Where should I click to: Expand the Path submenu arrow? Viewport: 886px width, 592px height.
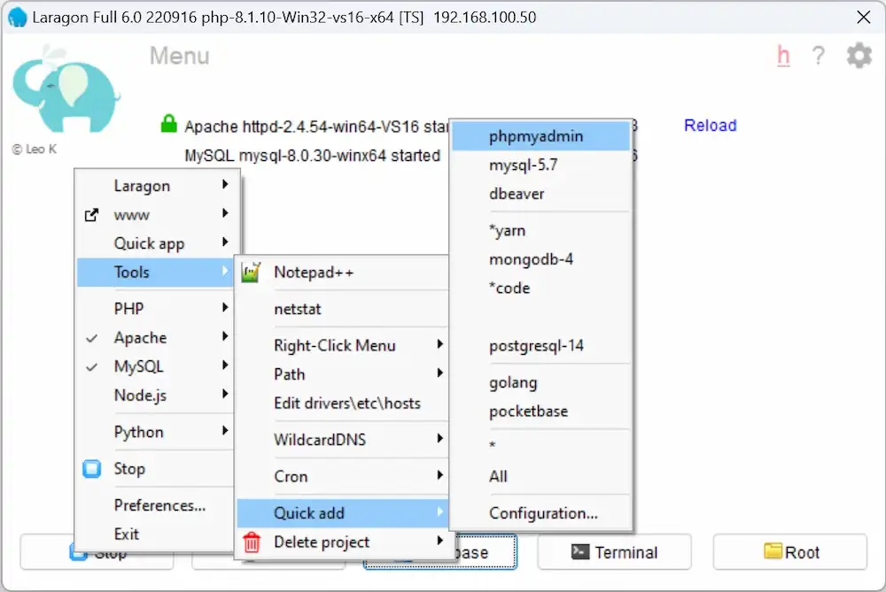pyautogui.click(x=439, y=373)
